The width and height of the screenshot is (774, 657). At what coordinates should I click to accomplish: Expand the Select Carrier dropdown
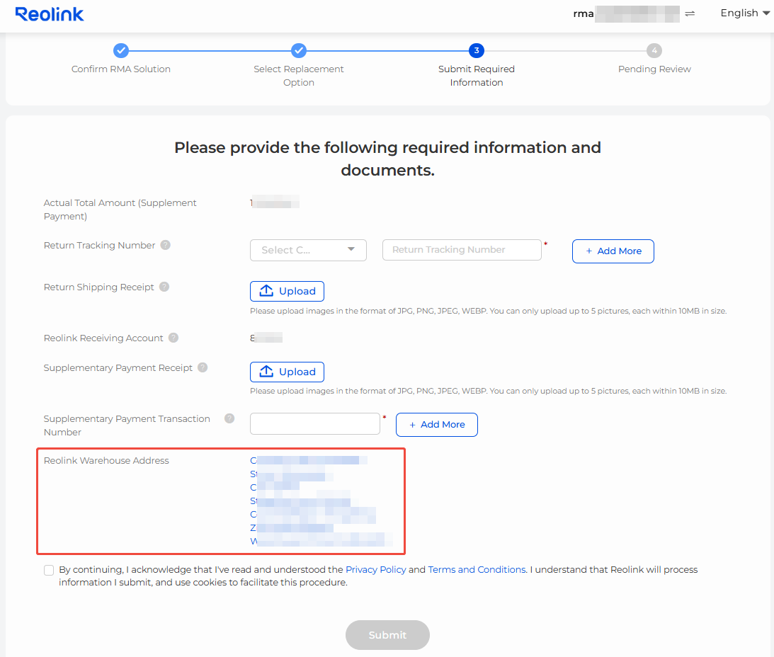point(308,250)
